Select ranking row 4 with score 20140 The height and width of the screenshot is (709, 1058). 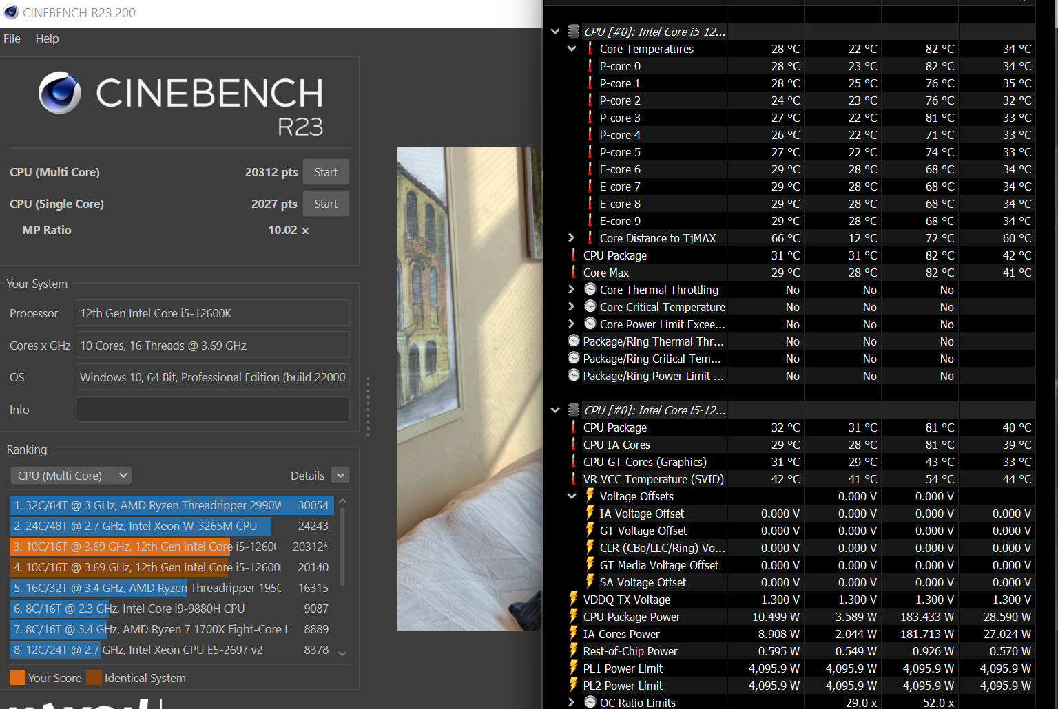[x=172, y=567]
